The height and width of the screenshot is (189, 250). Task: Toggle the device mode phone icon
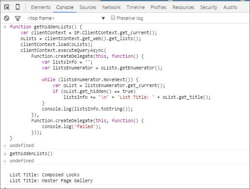18,7
